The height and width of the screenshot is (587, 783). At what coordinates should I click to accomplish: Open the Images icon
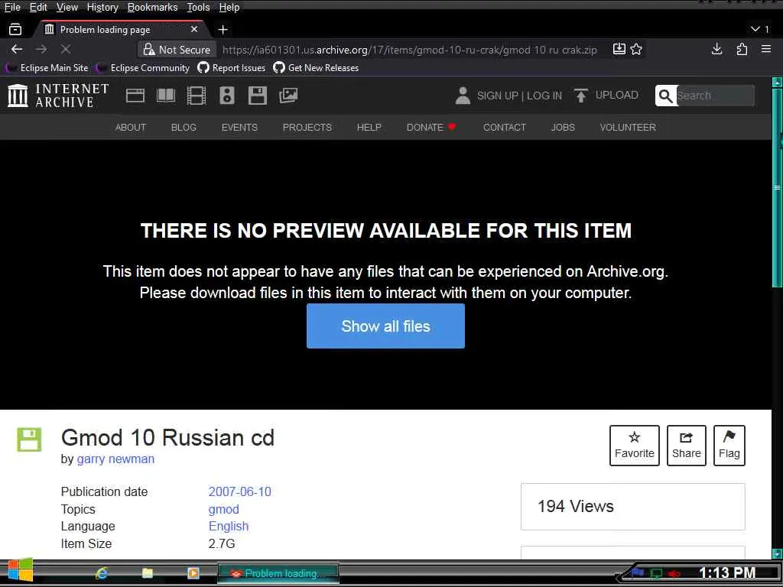288,96
